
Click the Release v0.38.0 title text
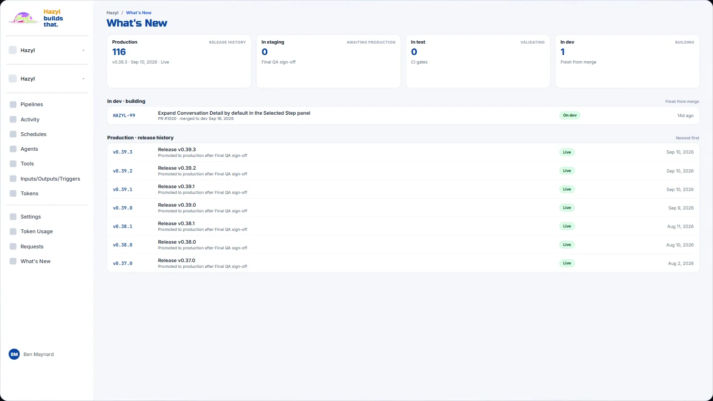point(177,242)
